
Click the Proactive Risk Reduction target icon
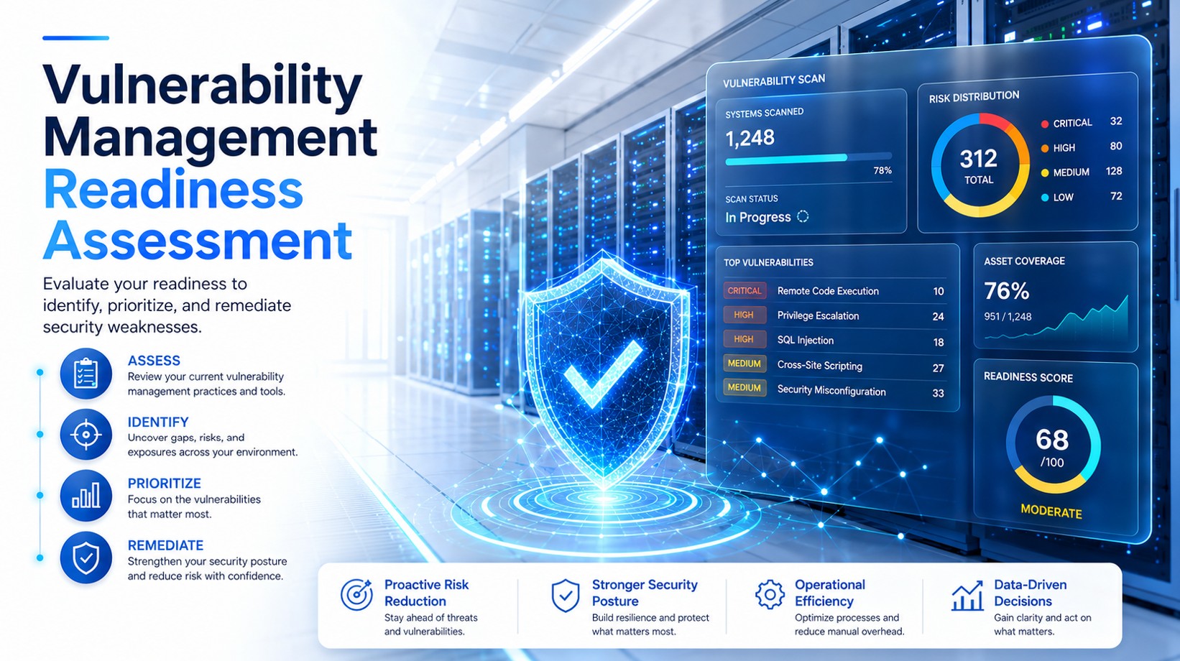[356, 595]
